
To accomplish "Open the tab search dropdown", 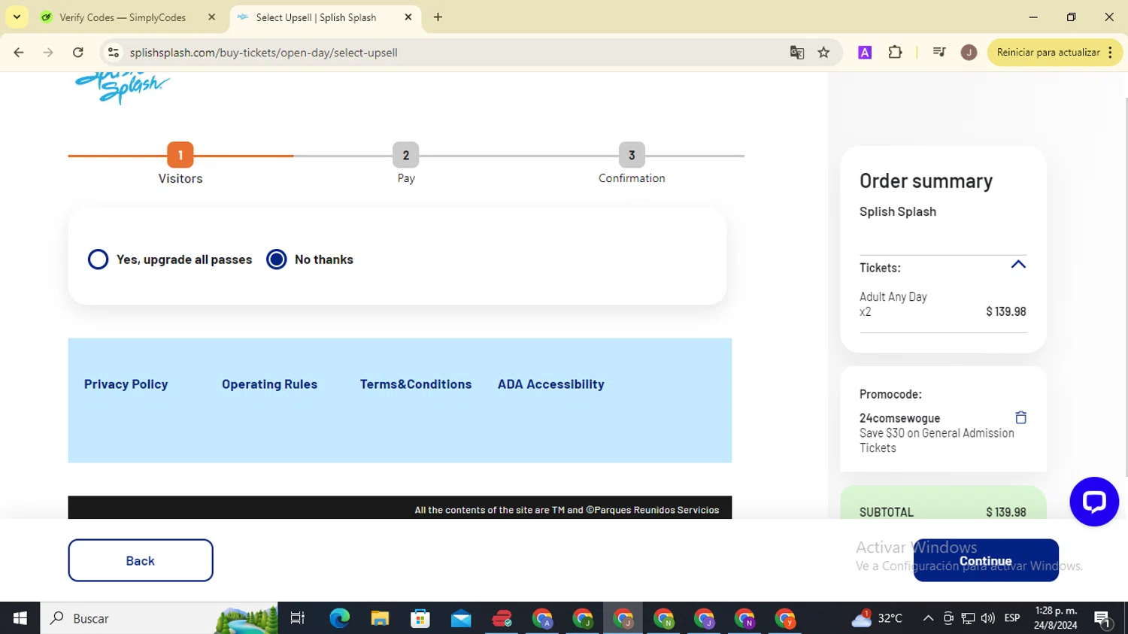I will coord(17,17).
